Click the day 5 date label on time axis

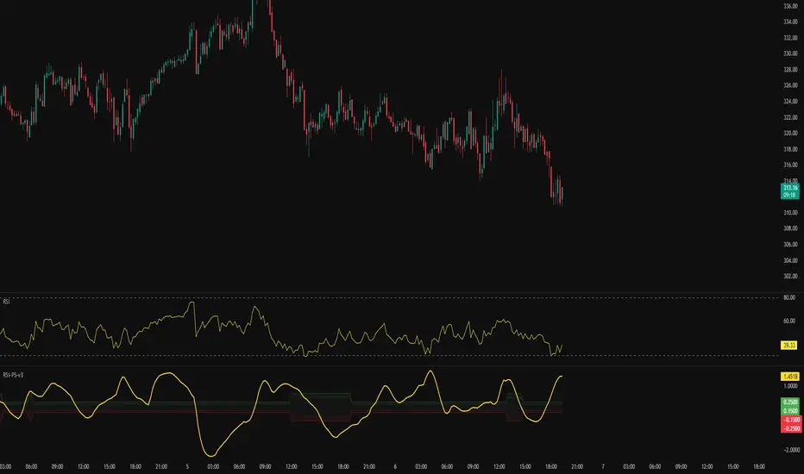(187, 467)
